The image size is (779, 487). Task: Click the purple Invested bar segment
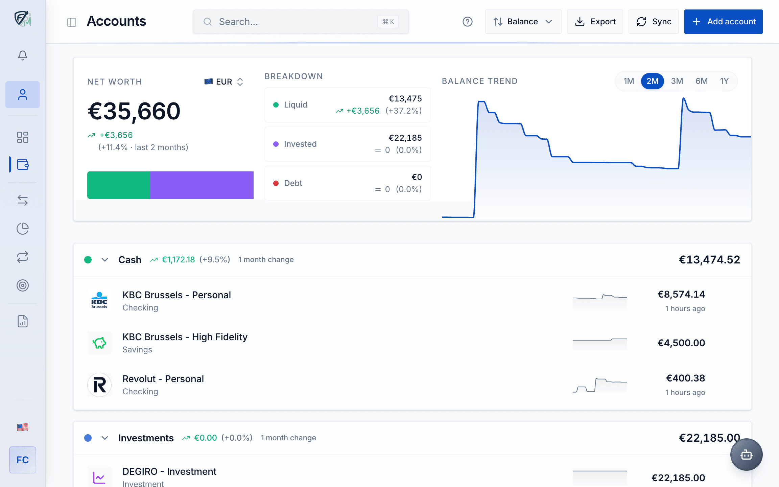[x=202, y=185]
